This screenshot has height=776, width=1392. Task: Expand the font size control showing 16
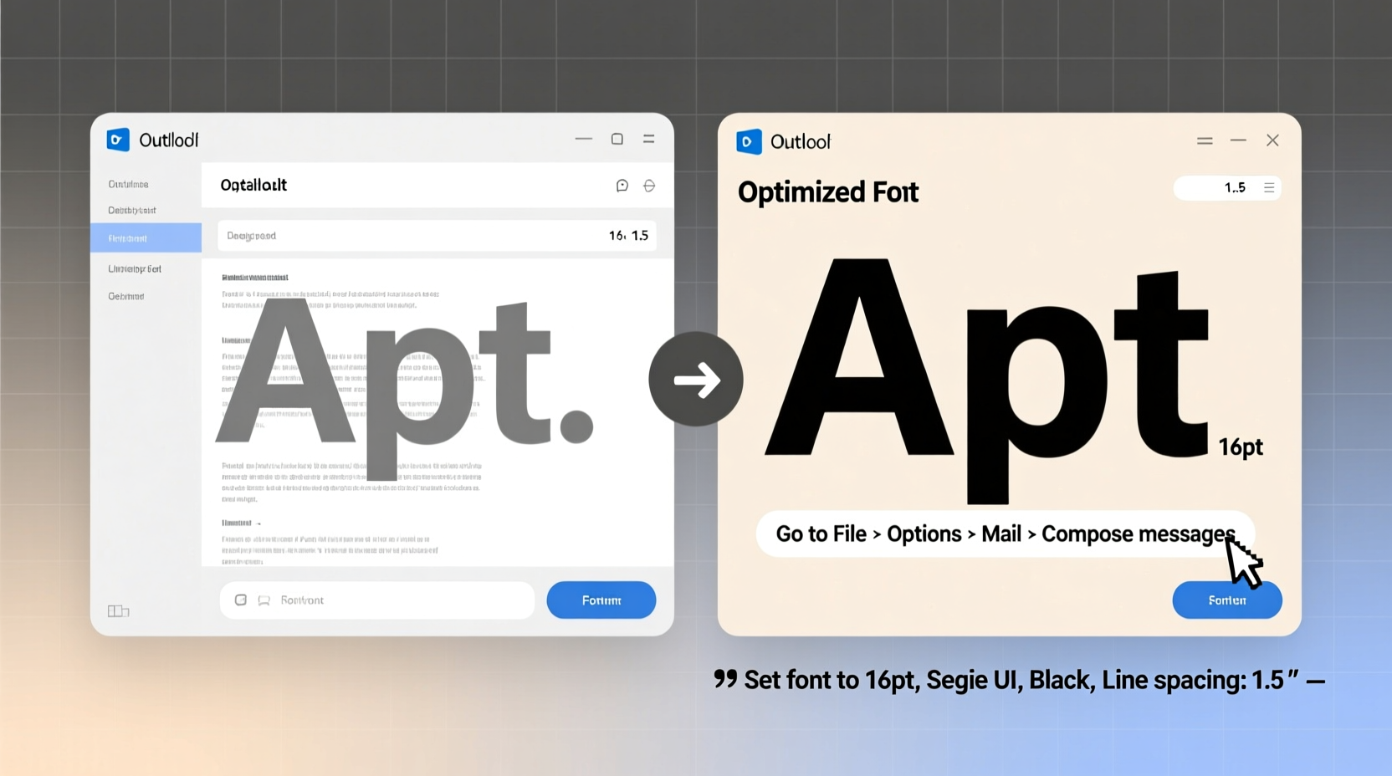[x=616, y=235]
